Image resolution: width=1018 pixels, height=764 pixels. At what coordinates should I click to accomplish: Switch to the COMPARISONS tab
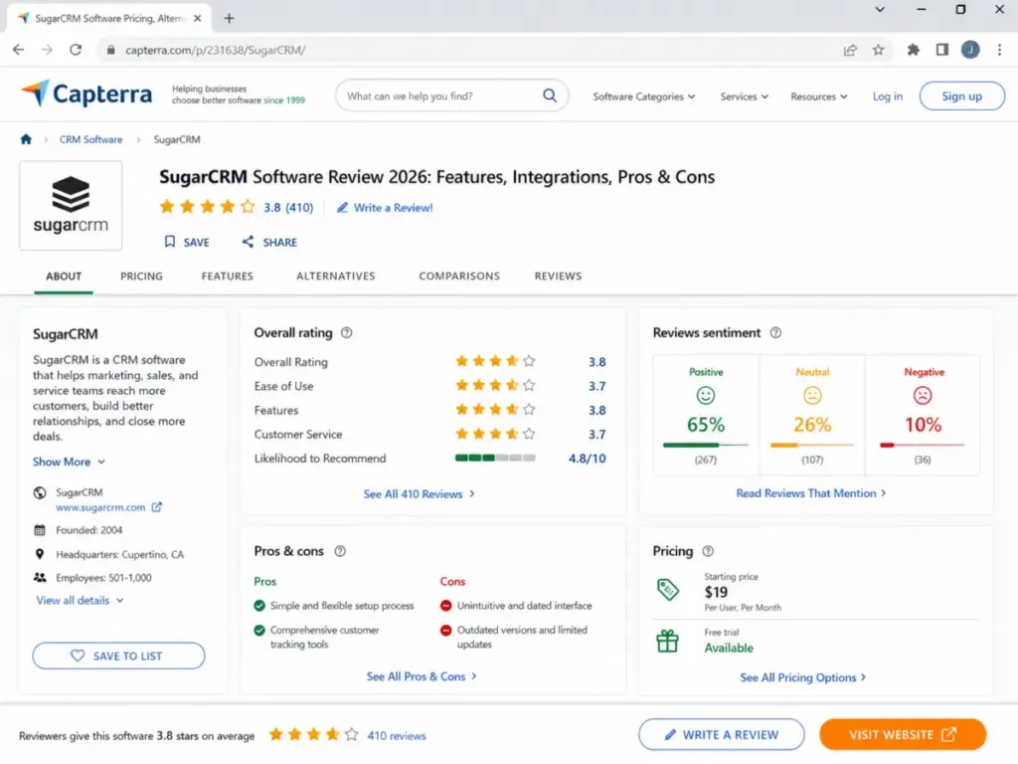[x=459, y=277]
